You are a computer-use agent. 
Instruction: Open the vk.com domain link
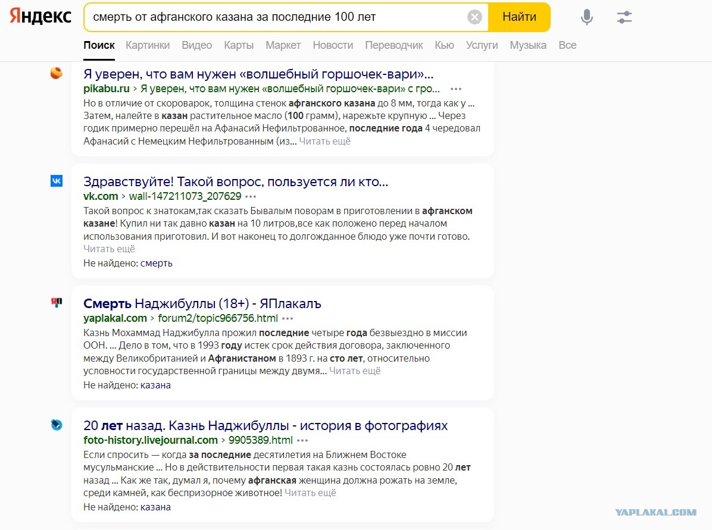(x=101, y=196)
